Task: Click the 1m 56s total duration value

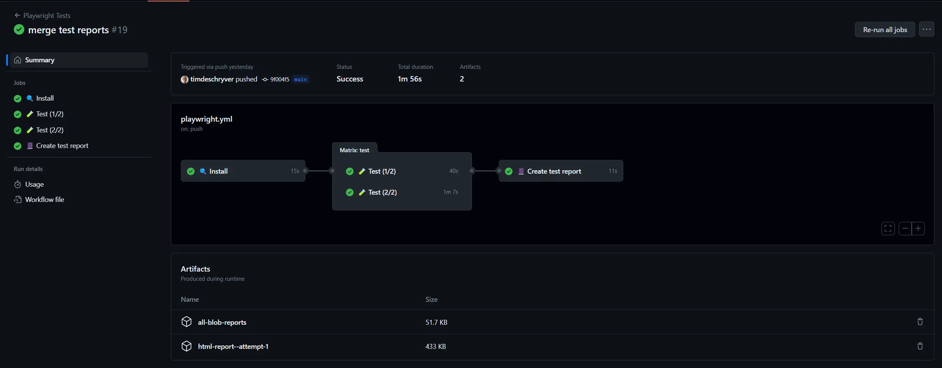Action: pos(410,79)
